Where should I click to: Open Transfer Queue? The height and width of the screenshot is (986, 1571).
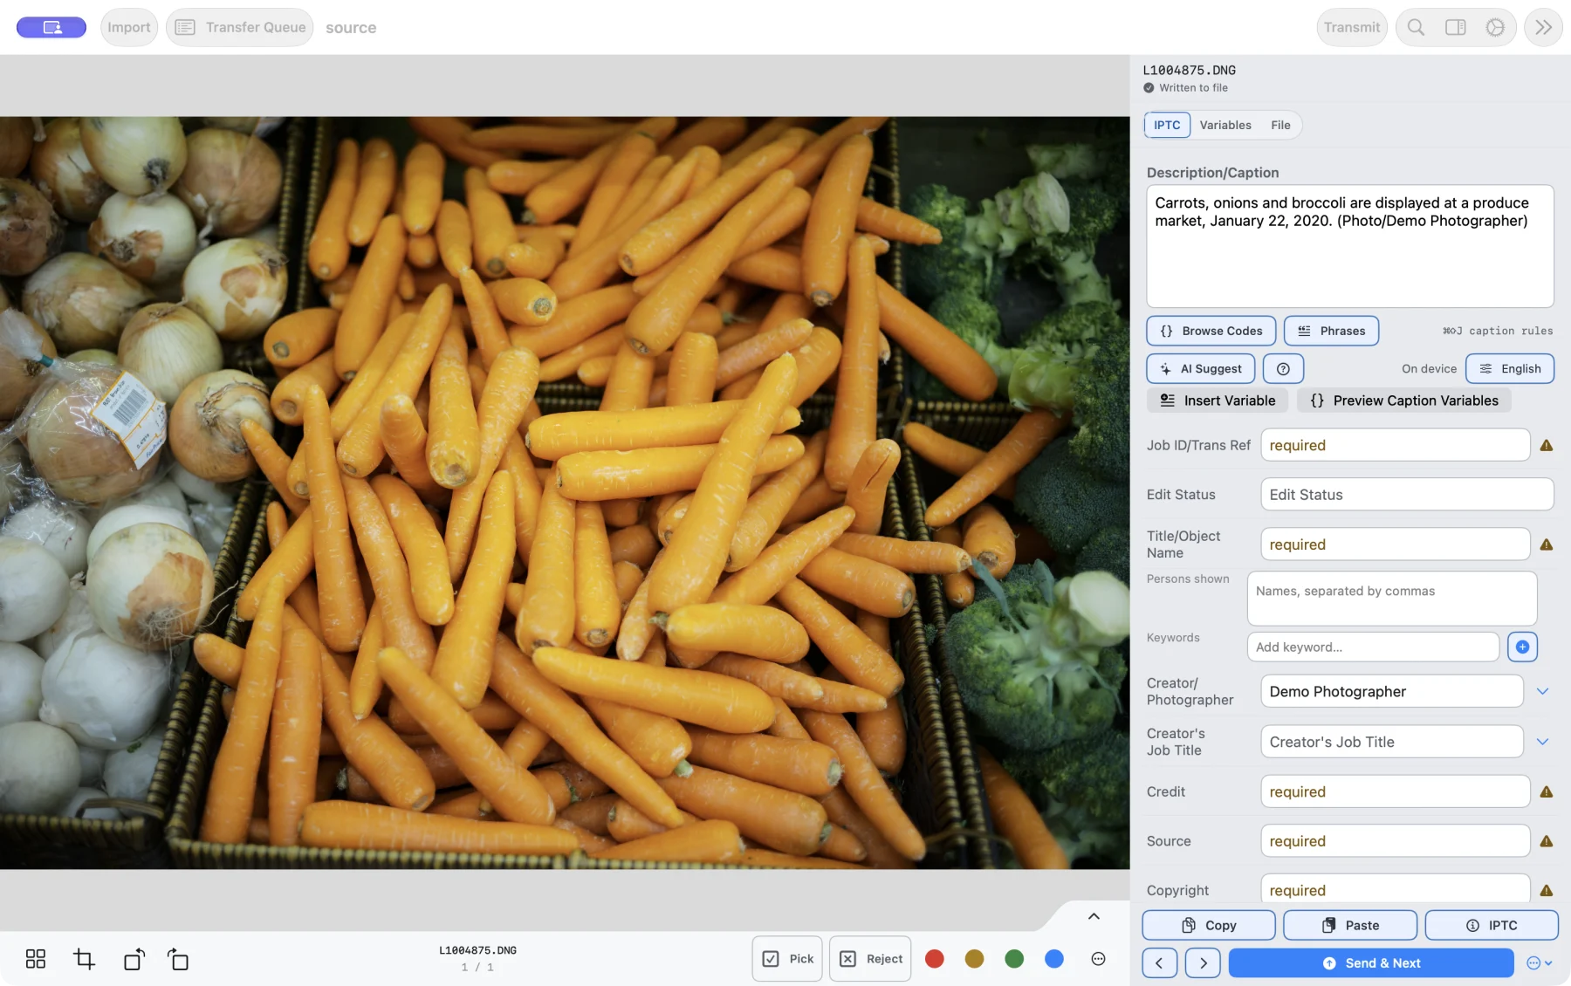tap(240, 27)
